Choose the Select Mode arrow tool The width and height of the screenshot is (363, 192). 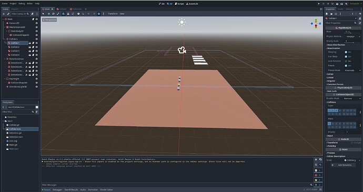(43, 14)
